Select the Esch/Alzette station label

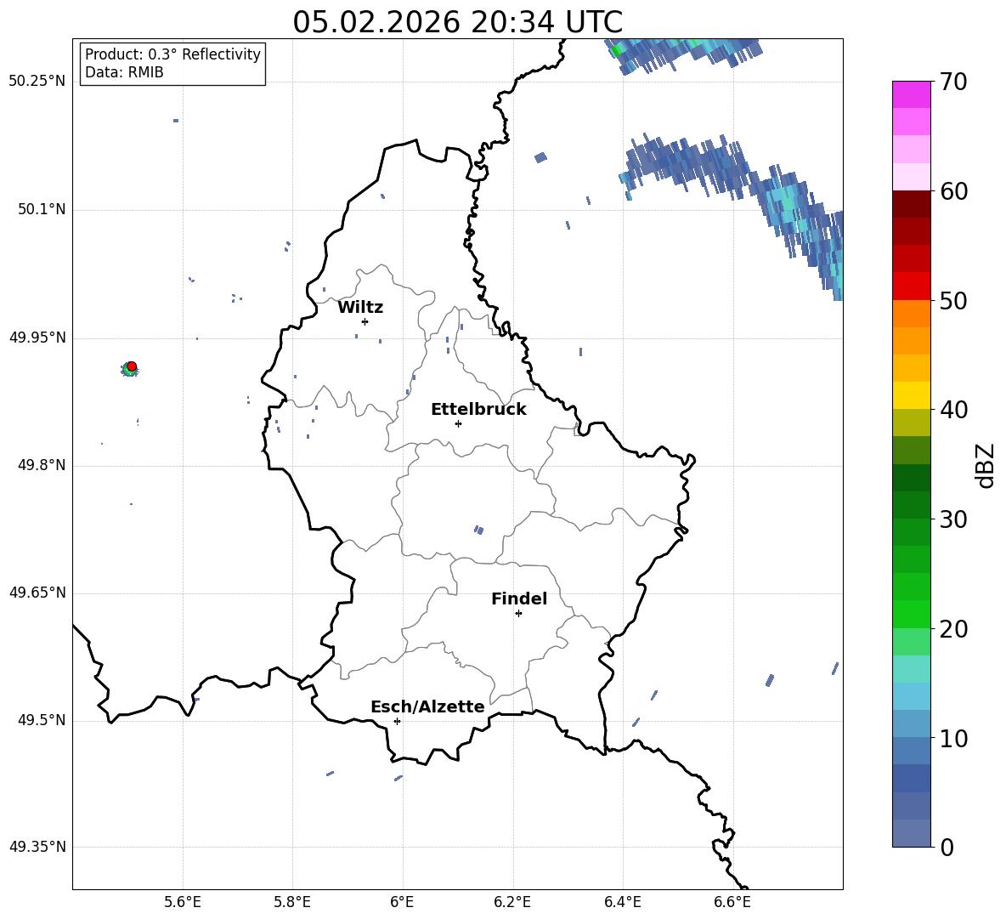[427, 706]
